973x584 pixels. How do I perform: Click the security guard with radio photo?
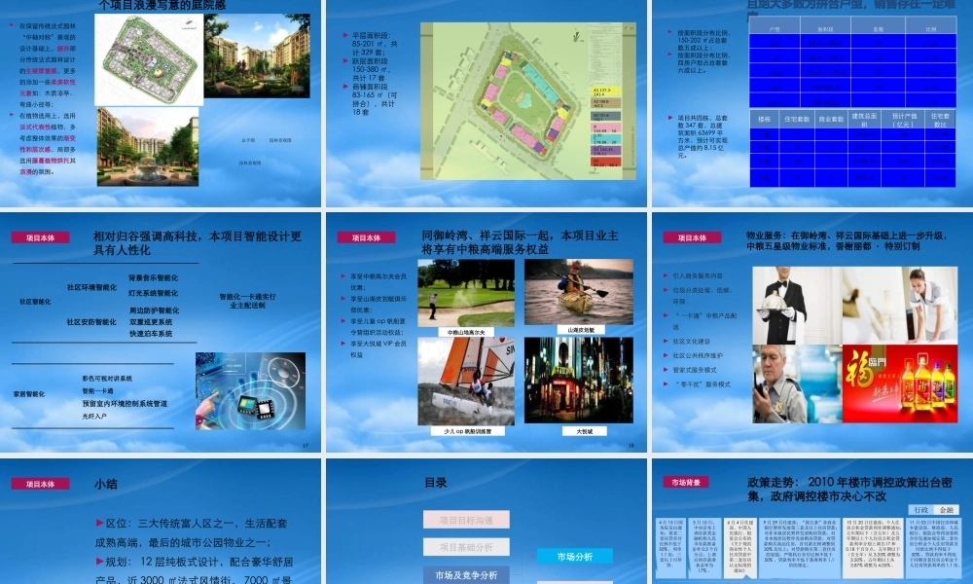coord(797,384)
